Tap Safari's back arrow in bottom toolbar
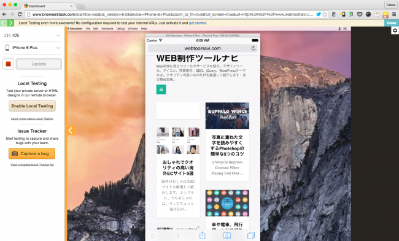The height and width of the screenshot is (241, 399). click(152, 235)
